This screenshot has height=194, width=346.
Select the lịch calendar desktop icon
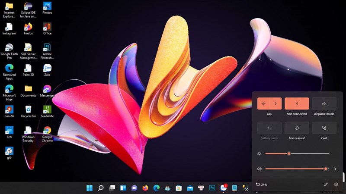9,132
